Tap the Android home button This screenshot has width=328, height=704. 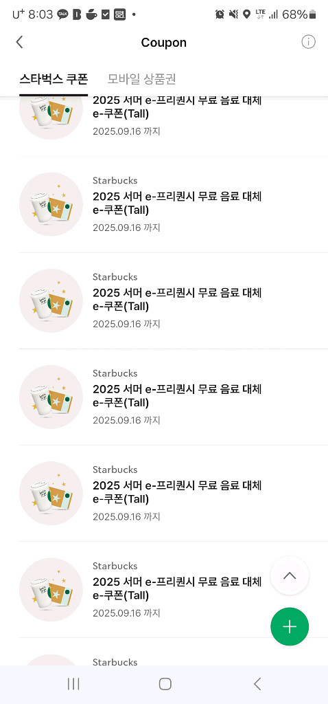(165, 684)
